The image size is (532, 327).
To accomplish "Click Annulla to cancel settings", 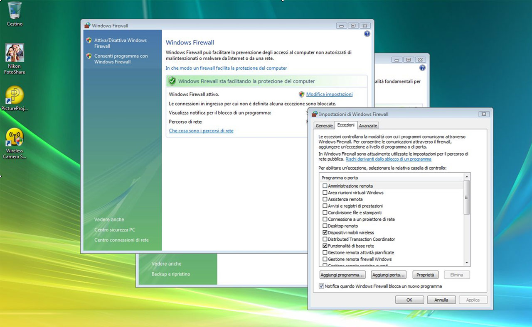I will point(441,300).
